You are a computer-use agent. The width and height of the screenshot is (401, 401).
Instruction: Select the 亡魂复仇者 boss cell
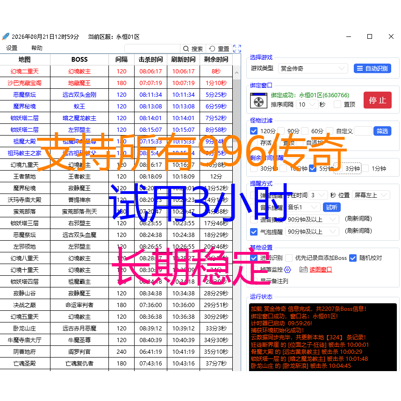point(79,364)
